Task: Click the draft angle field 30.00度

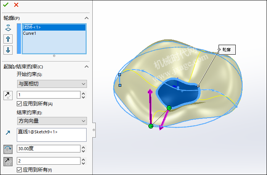Action: pos(48,149)
